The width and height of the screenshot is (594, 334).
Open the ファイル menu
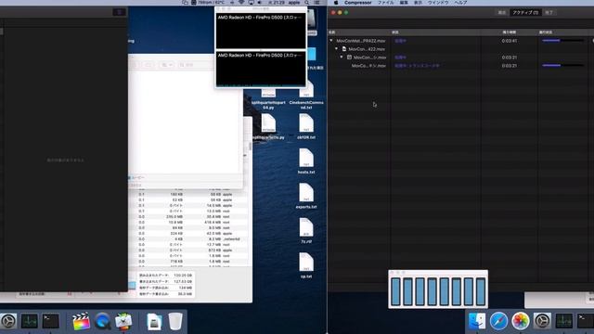tap(385, 3)
